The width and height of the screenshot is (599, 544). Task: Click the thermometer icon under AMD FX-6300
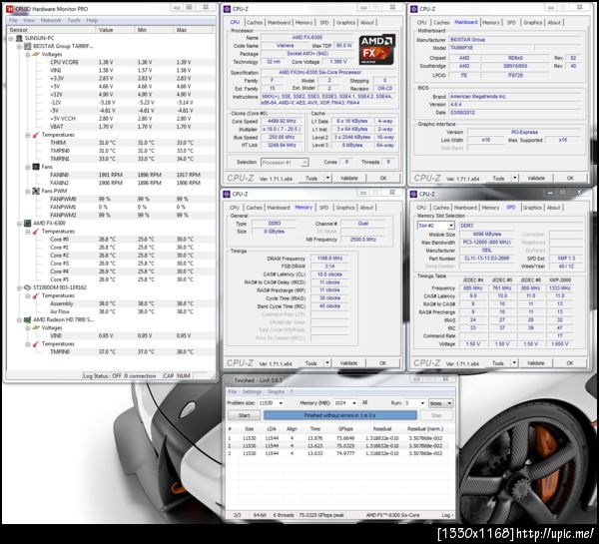point(36,232)
